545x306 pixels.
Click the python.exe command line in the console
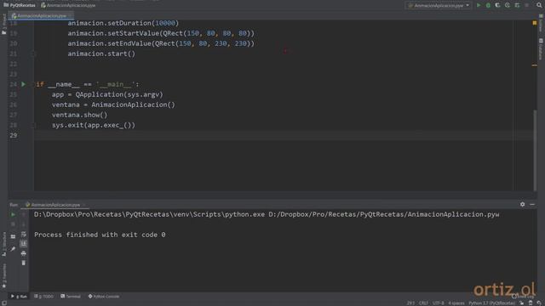pos(267,214)
